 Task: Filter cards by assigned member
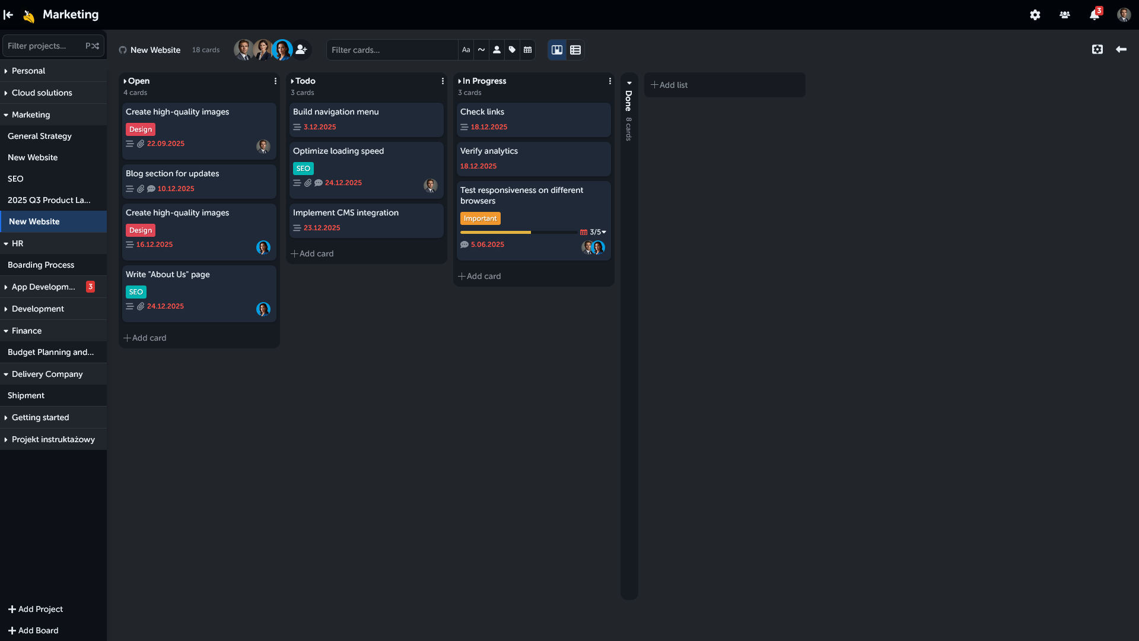497,50
